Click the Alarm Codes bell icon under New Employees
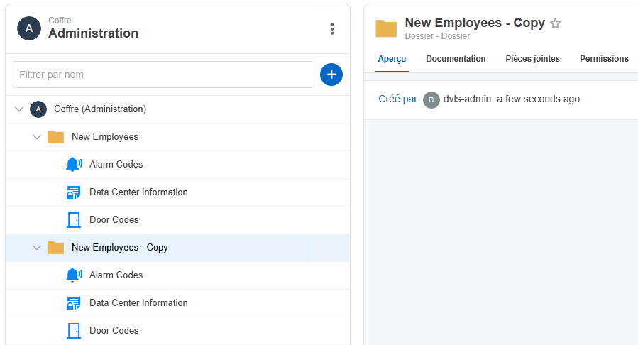The height and width of the screenshot is (345, 638). coord(74,165)
